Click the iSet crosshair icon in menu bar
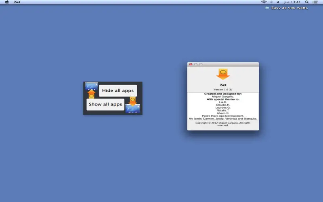Viewport: 323px width, 202px height. coord(271,2)
